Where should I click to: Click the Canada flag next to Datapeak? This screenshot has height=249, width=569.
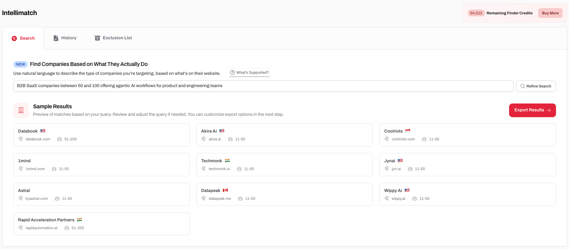tap(225, 190)
